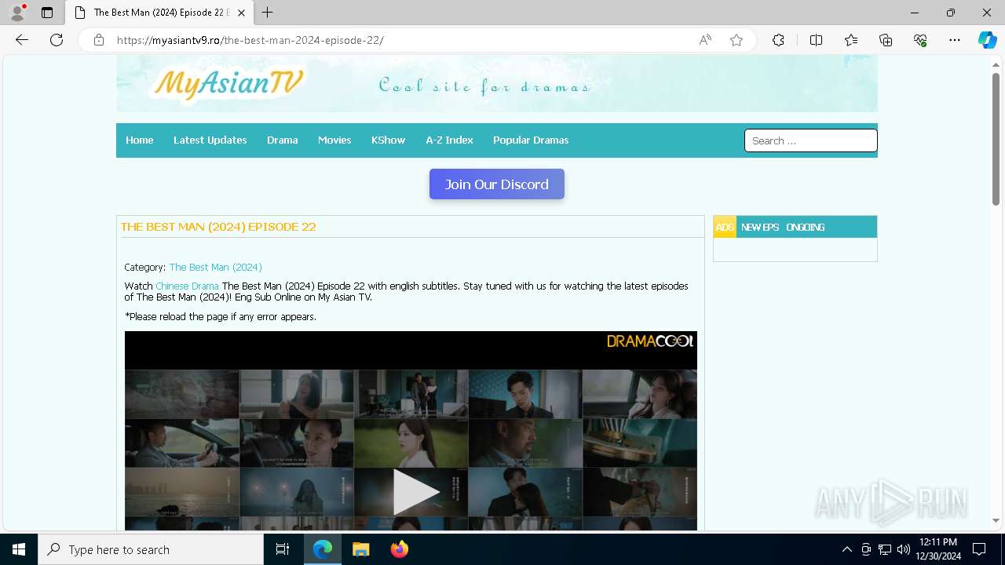The image size is (1005, 565).
Task: Select the ONGOING sidebar tab
Action: [806, 227]
